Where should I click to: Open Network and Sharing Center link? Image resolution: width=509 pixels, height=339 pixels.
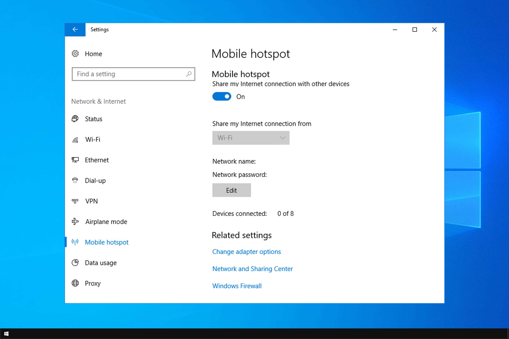(253, 269)
